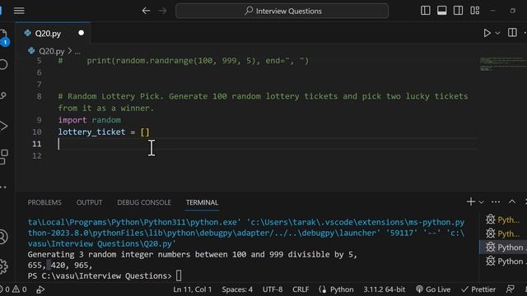527x296 pixels.
Task: Select the highlighted third Python terminal entry
Action: (x=503, y=247)
